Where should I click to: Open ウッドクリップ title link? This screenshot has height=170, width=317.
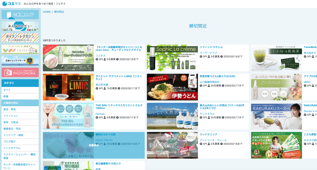click(208, 134)
